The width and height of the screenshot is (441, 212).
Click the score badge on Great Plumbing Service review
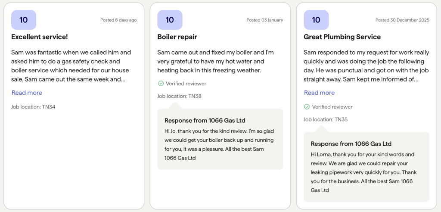pyautogui.click(x=316, y=20)
